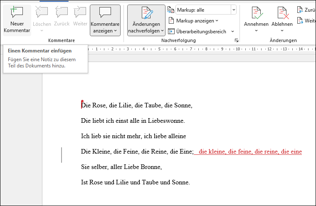Accept change with Annehmen icon
This screenshot has width=316, height=206.
(257, 13)
